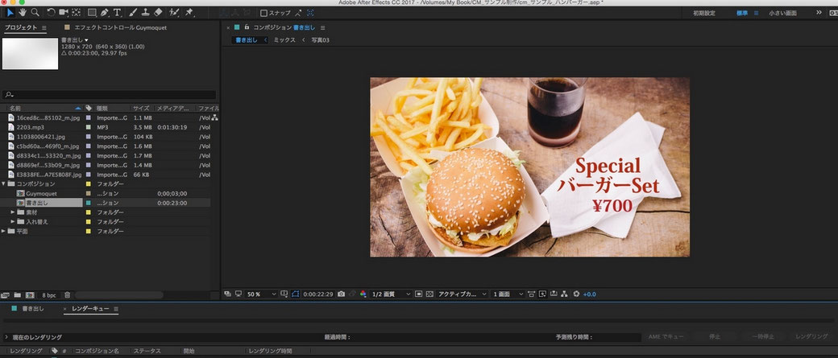Open the エフェクトコントロール Guymoquet tab

click(114, 27)
